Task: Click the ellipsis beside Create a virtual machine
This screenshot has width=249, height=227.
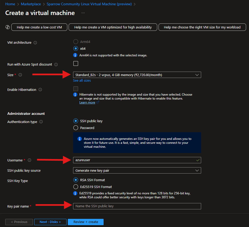Action: click(83, 13)
